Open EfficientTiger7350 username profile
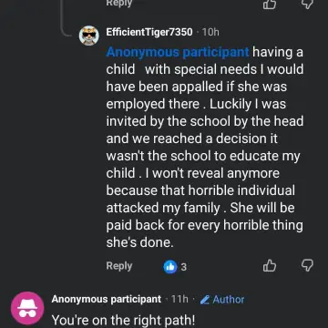 pyautogui.click(x=149, y=32)
